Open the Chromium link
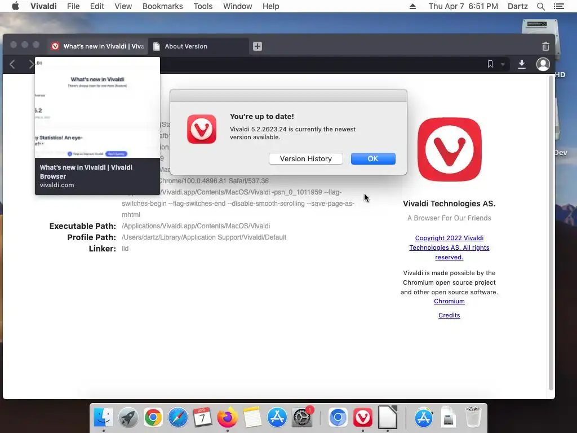 pos(449,301)
